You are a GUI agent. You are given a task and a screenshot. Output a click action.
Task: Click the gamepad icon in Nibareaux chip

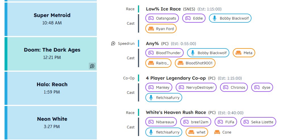[151, 122]
